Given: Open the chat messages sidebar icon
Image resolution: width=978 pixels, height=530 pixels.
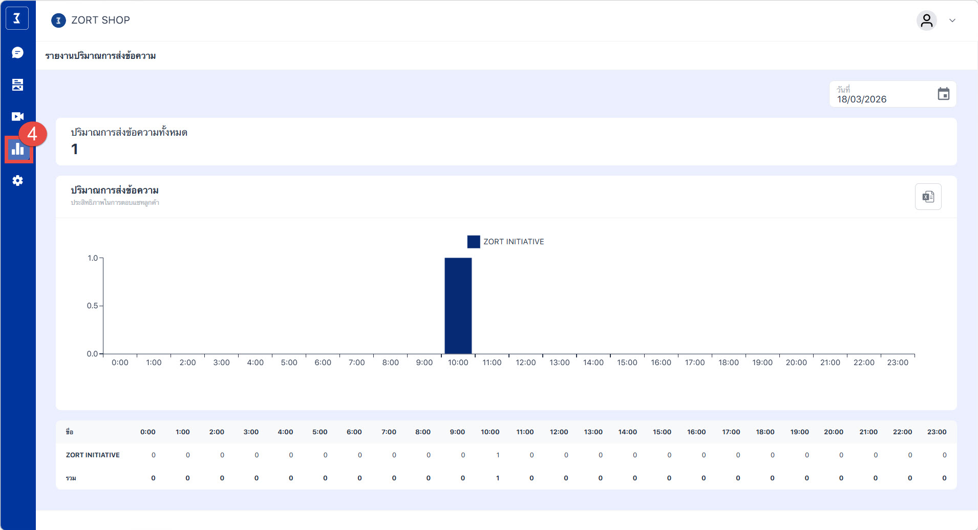Looking at the screenshot, I should click(x=17, y=53).
